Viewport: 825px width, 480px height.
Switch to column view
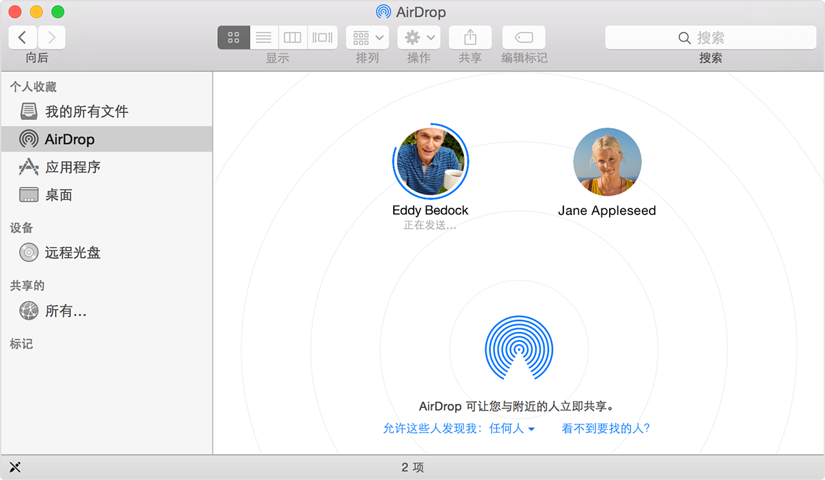pos(292,37)
